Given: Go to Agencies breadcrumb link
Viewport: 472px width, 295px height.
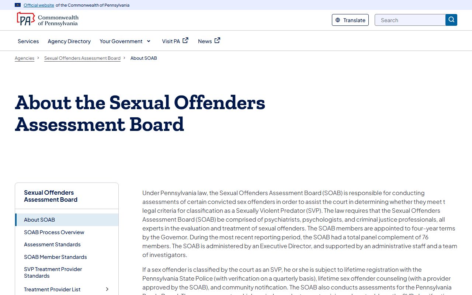Looking at the screenshot, I should click(x=24, y=58).
